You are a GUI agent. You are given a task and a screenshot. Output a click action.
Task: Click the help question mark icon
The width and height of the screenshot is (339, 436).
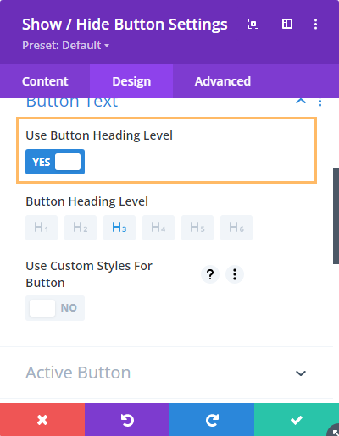tap(210, 274)
